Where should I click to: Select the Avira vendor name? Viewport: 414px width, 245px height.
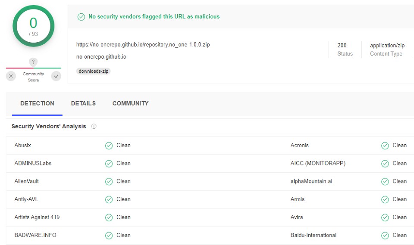click(297, 217)
